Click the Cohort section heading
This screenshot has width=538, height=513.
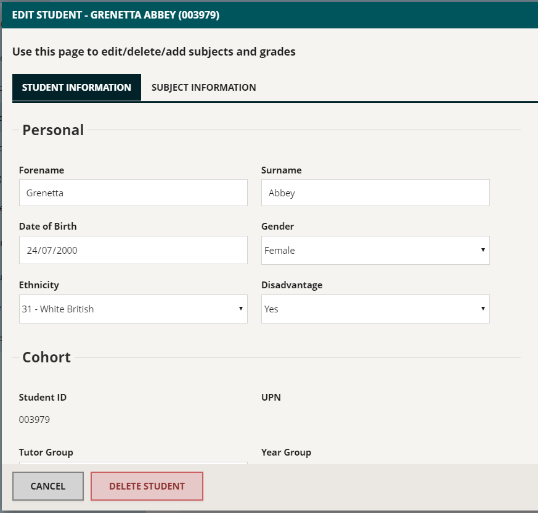(47, 357)
